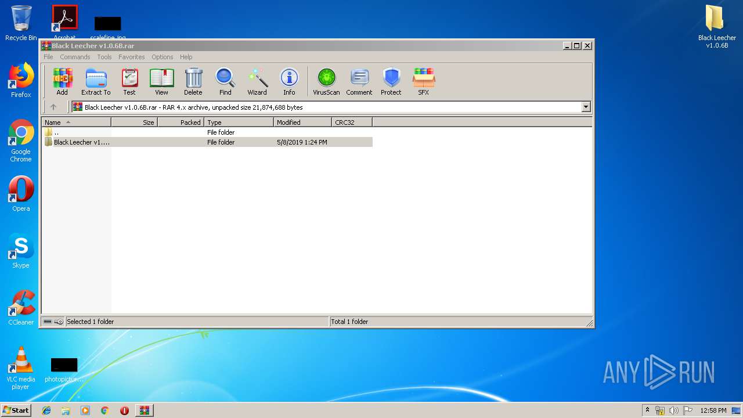
Task: Switch to the WinRAR taskbar button
Action: coord(145,410)
